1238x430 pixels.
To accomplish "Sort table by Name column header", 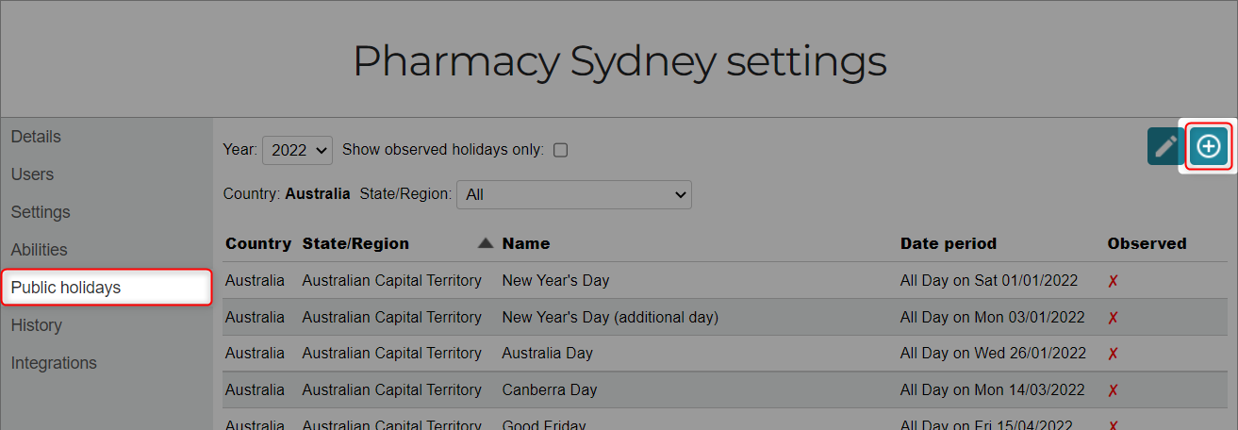I will 526,243.
